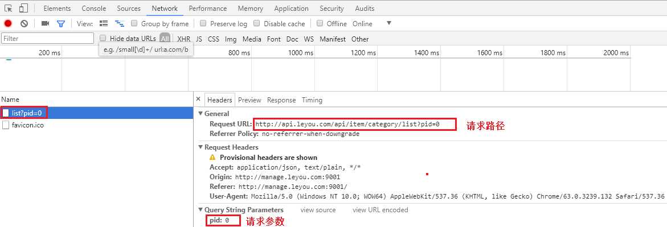
Task: Click the 1000 ms timeline marker
Action: point(300,53)
